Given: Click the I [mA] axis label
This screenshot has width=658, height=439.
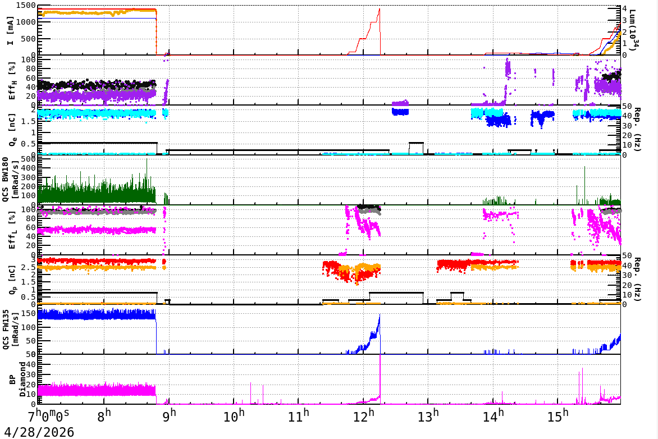Looking at the screenshot, I should click(x=11, y=31).
